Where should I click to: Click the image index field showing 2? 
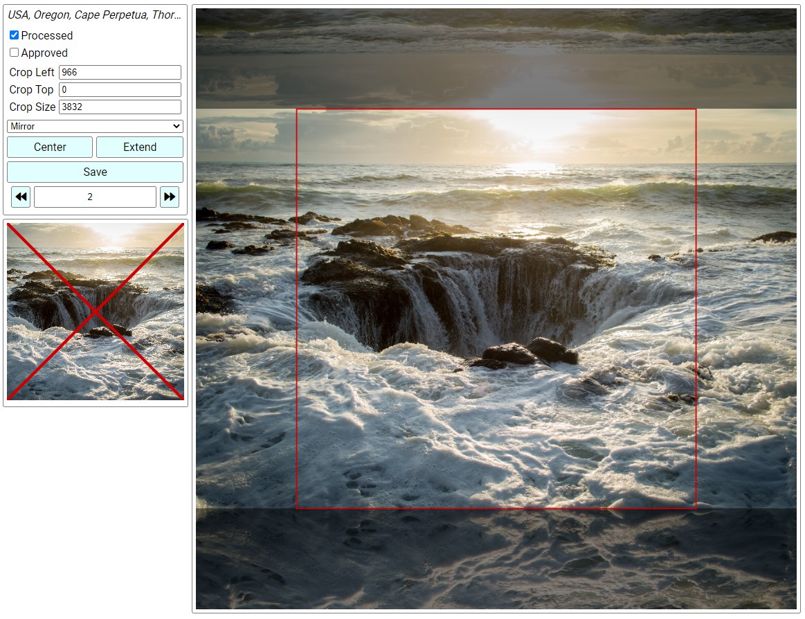click(x=95, y=197)
